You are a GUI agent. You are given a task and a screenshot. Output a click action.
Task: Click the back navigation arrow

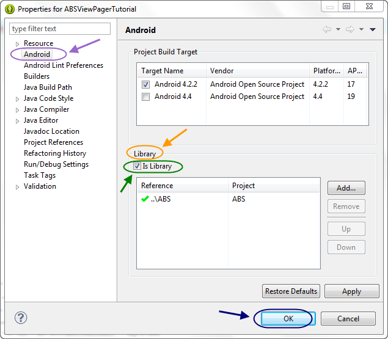(x=327, y=29)
